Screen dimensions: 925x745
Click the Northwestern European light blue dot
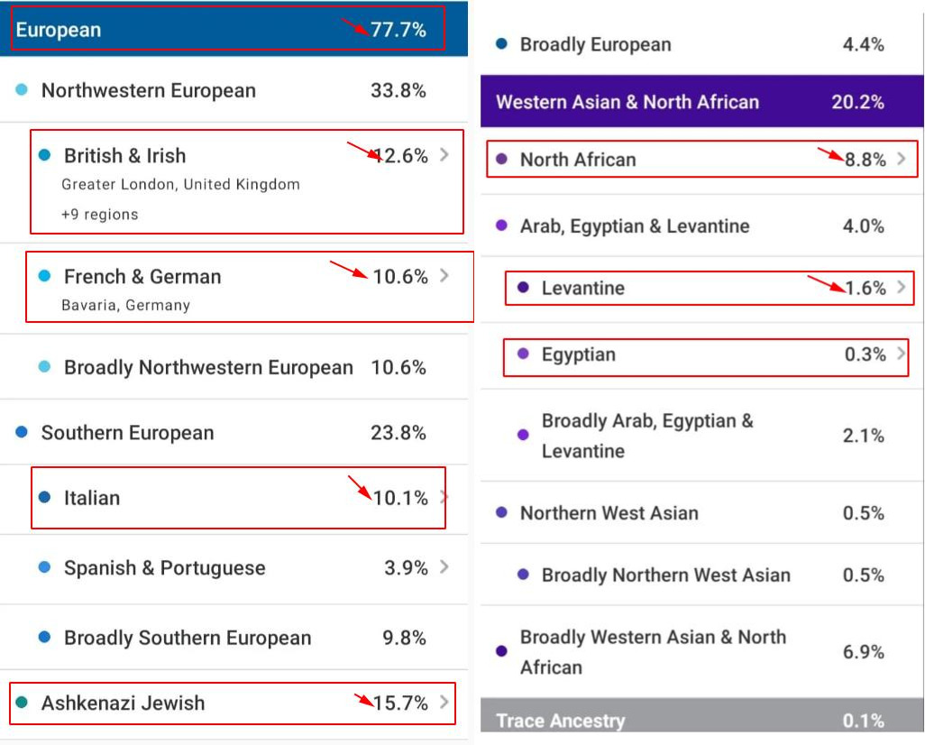click(23, 90)
